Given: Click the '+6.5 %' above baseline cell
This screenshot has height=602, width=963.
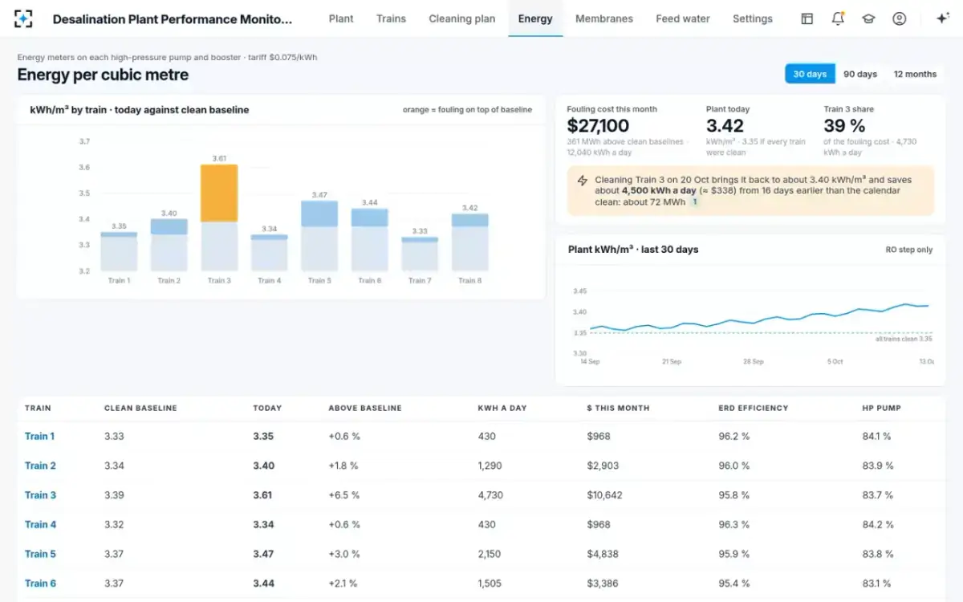Looking at the screenshot, I should 343,495.
